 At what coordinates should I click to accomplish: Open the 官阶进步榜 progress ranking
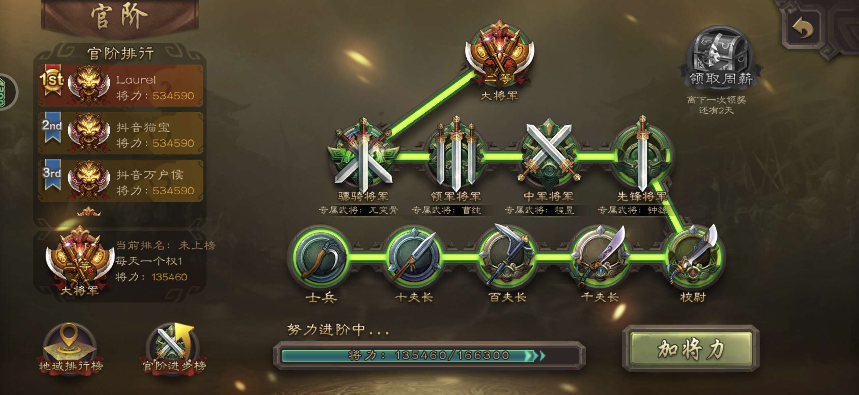point(174,348)
